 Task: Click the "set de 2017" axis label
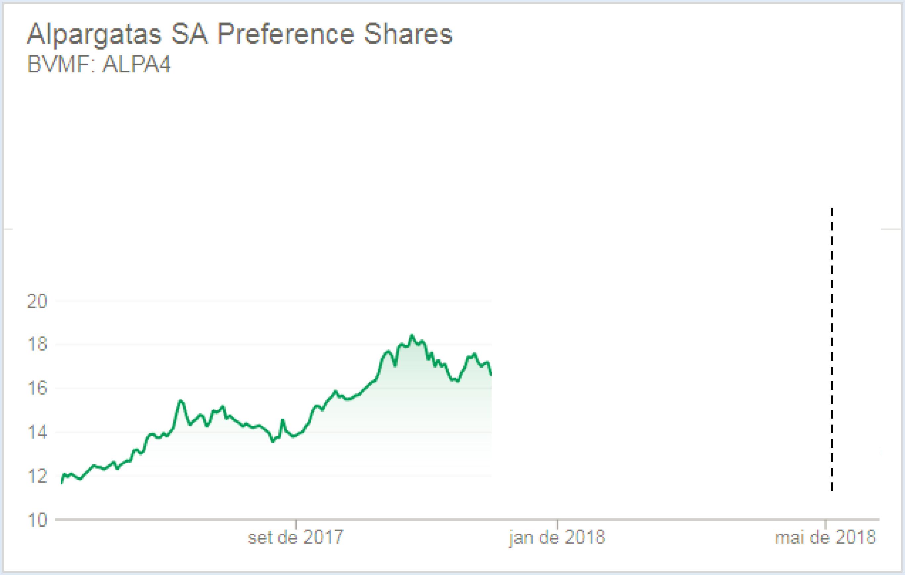coord(295,537)
